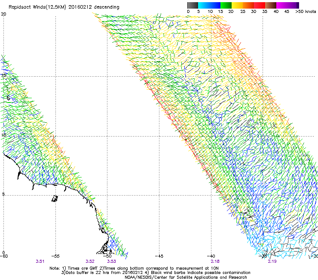This screenshot has height=280, width=318.
Task: Choose the red 30-35 knots legend segment
Action: pyautogui.click(x=260, y=5)
